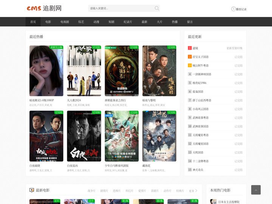Open the 动漫 nav tab

(96, 22)
